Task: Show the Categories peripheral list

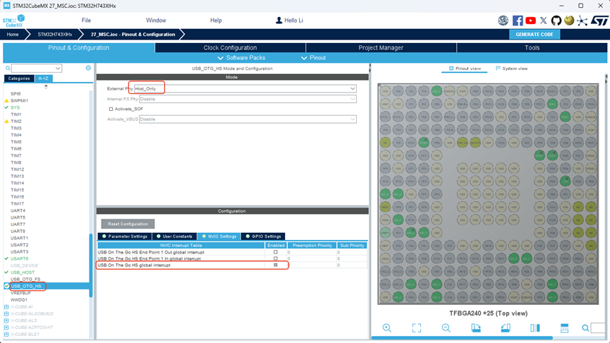Action: 18,78
